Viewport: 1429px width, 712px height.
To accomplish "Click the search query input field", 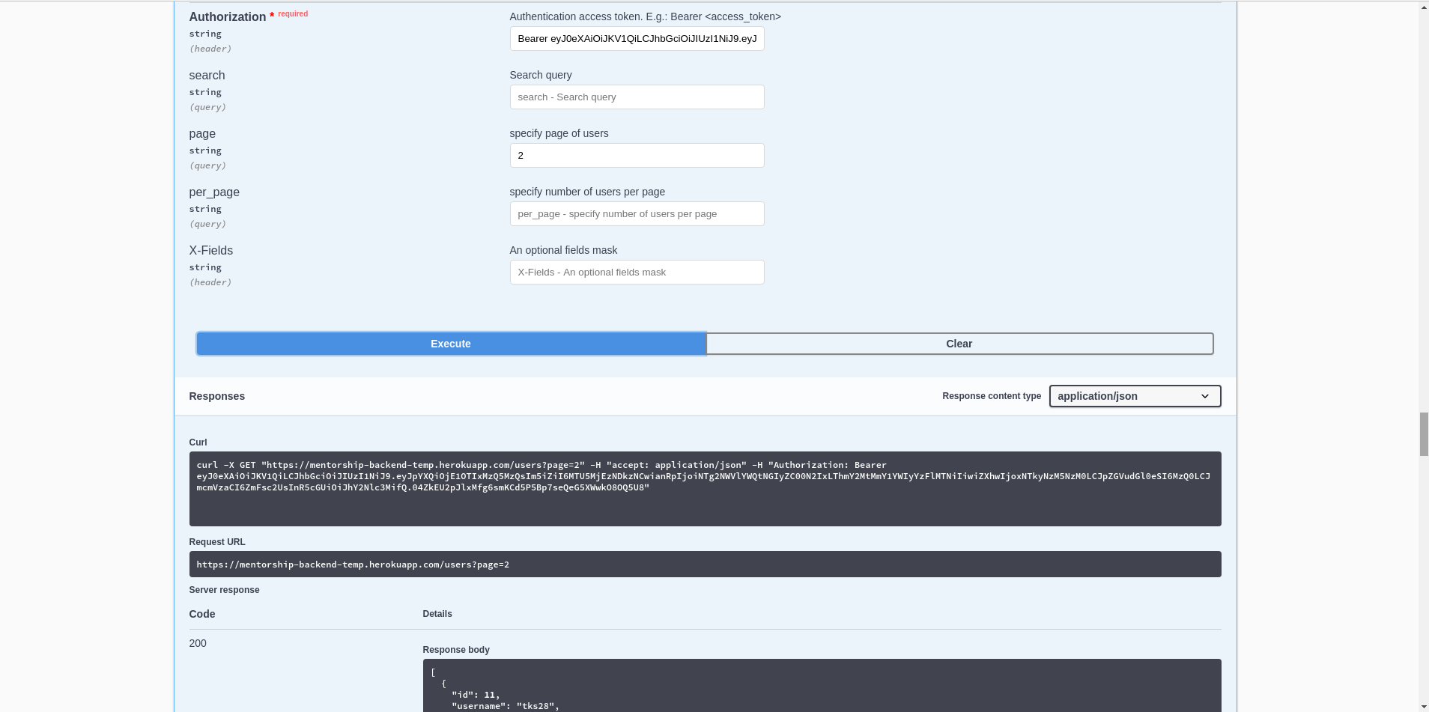I will 636,97.
